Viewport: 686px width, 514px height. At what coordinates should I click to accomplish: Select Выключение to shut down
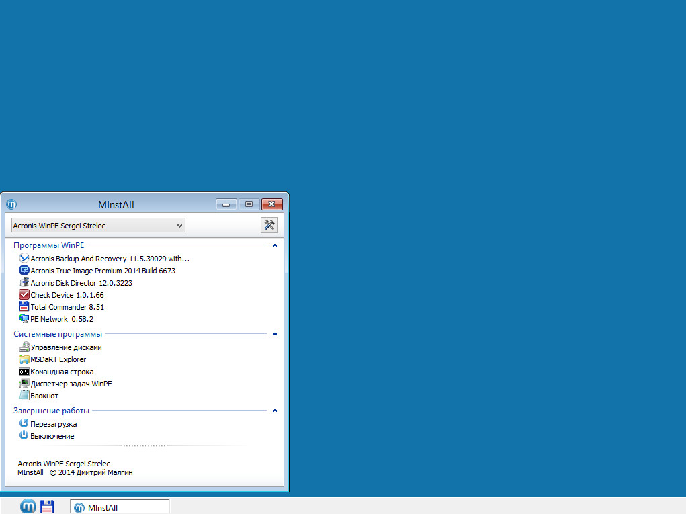(52, 436)
